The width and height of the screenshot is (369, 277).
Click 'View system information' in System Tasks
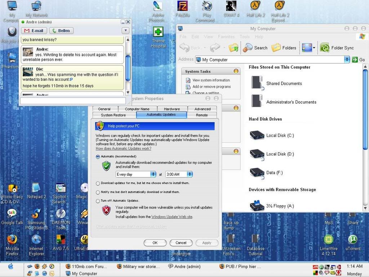(x=211, y=80)
